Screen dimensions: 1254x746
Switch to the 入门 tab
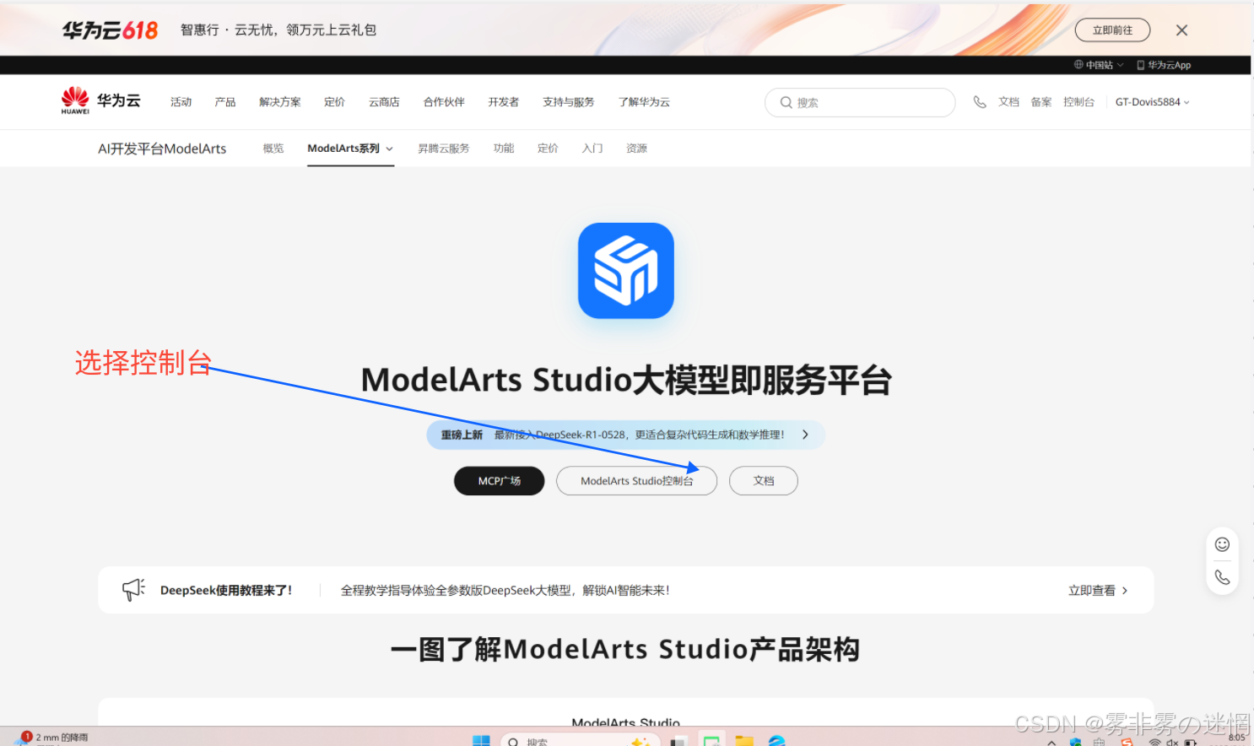click(592, 149)
